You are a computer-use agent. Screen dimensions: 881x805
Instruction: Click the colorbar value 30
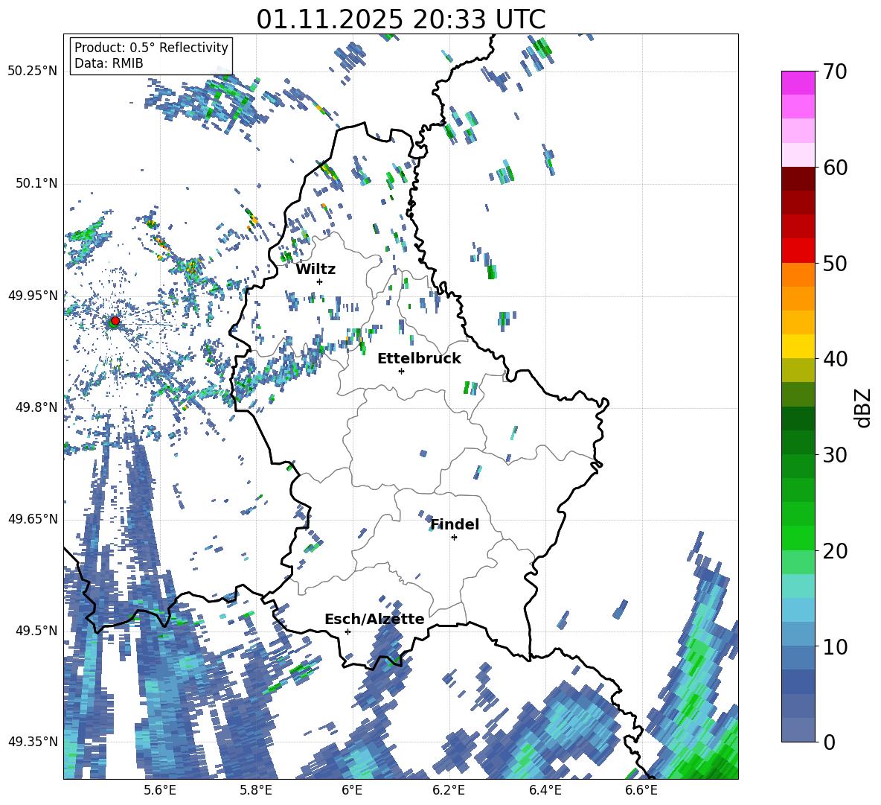tap(835, 455)
